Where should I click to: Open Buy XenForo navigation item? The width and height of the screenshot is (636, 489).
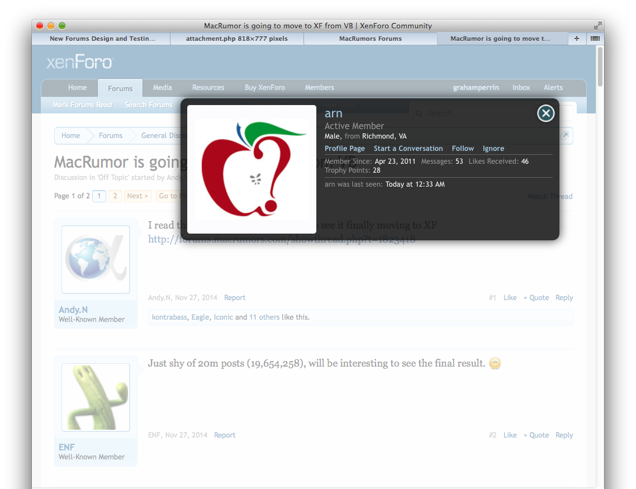pyautogui.click(x=264, y=88)
